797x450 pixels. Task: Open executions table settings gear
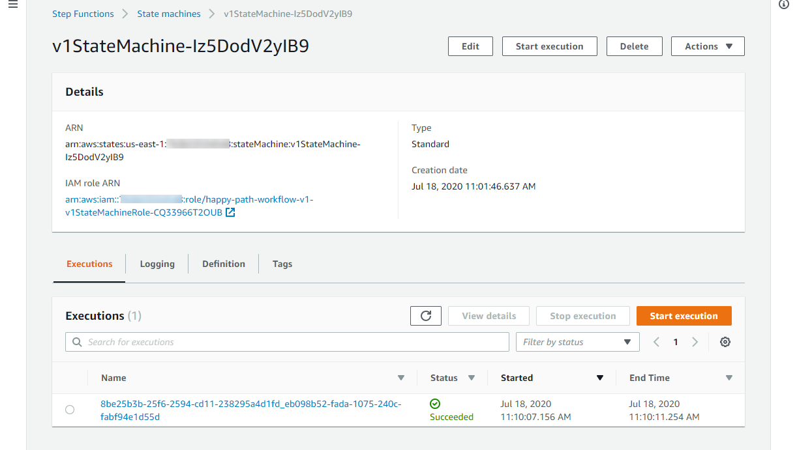tap(725, 342)
